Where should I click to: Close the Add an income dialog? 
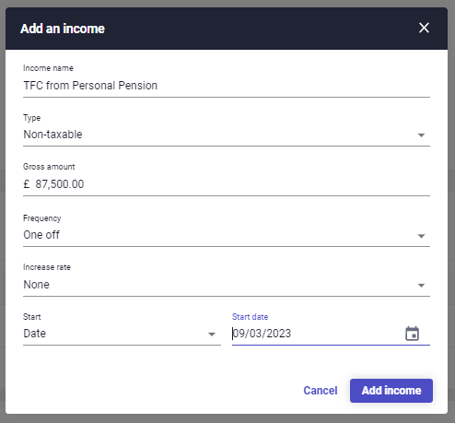[x=424, y=28]
